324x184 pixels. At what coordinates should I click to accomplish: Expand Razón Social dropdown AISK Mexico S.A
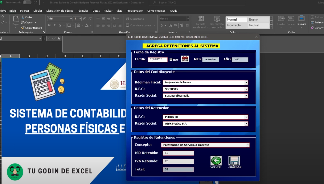coord(246,124)
